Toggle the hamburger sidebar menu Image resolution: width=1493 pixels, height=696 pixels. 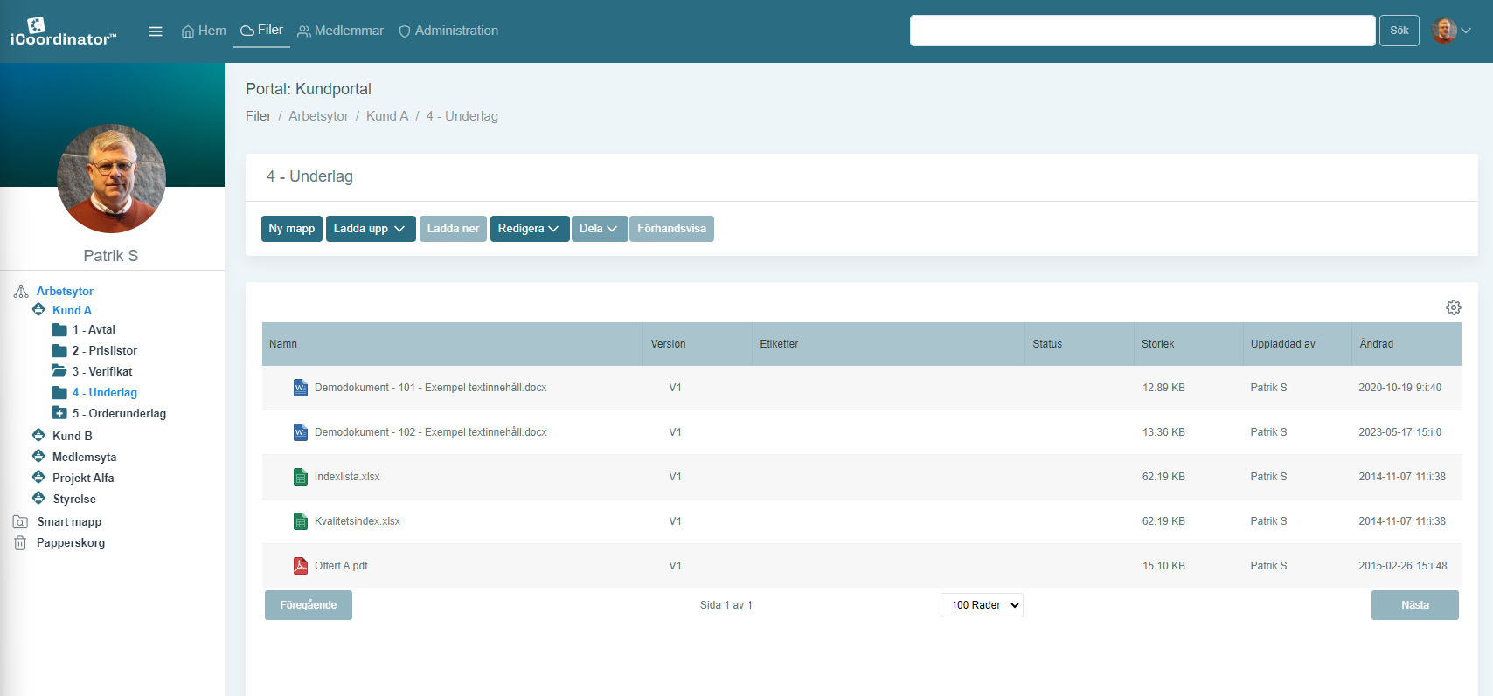[x=156, y=31]
